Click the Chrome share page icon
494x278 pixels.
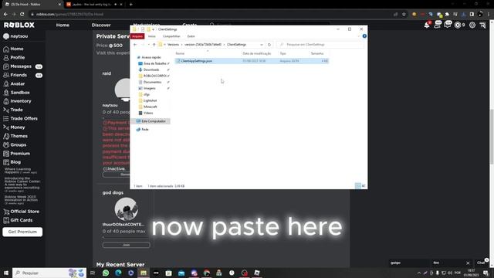395,14
